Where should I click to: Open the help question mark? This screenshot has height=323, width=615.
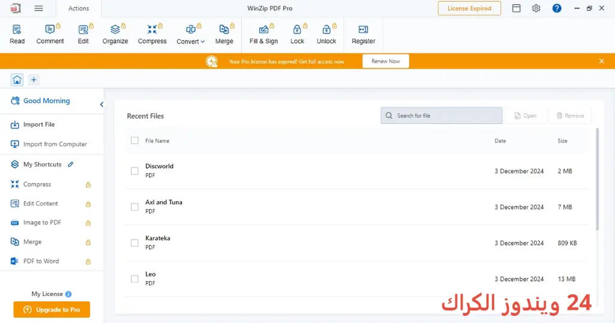[x=557, y=8]
